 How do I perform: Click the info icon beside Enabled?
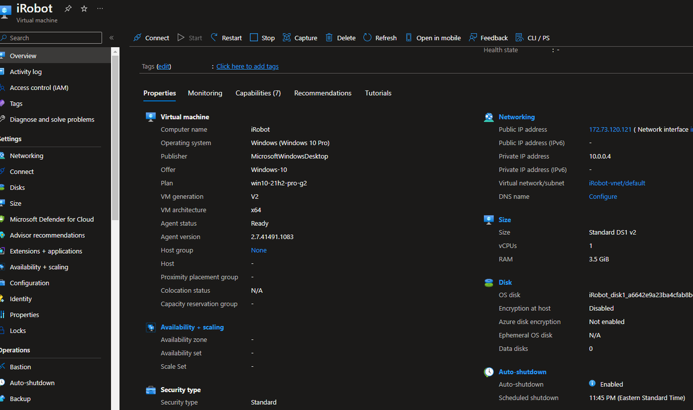pyautogui.click(x=593, y=383)
